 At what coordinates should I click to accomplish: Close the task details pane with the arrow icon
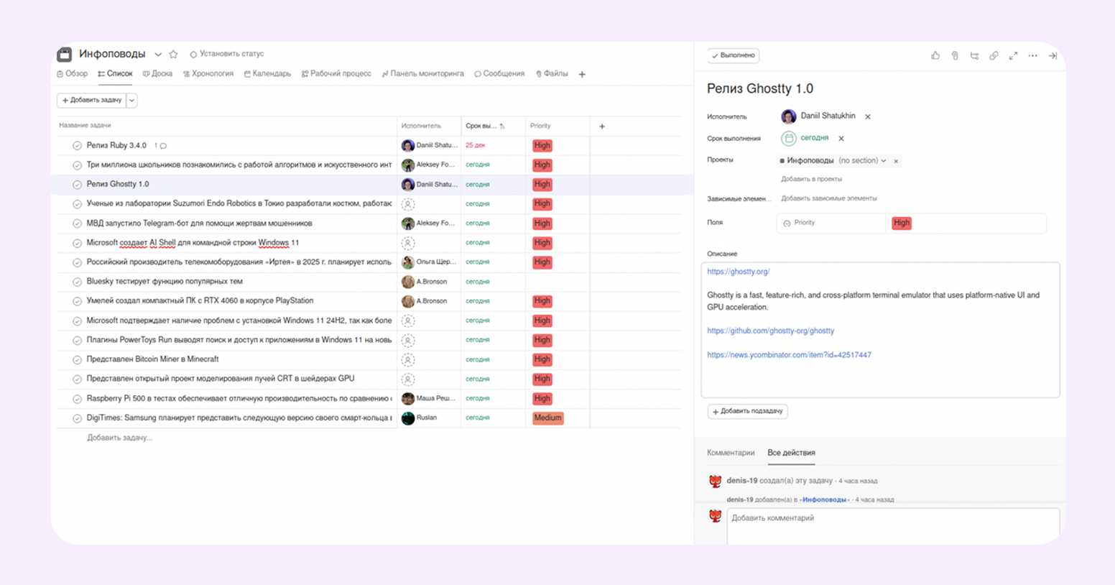coord(1052,55)
